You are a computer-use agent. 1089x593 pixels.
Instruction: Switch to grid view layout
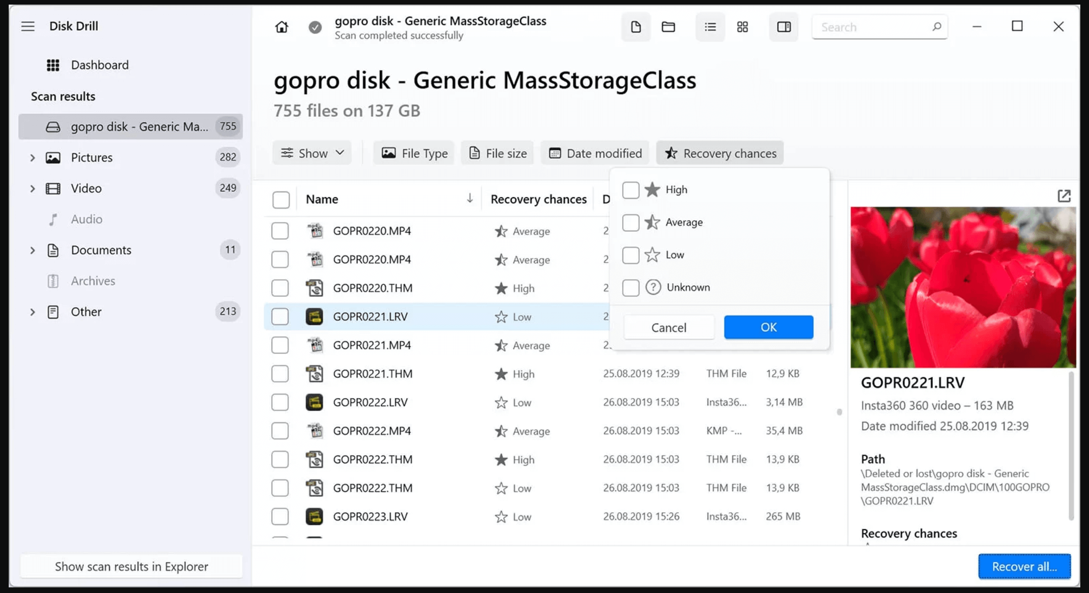pos(743,27)
